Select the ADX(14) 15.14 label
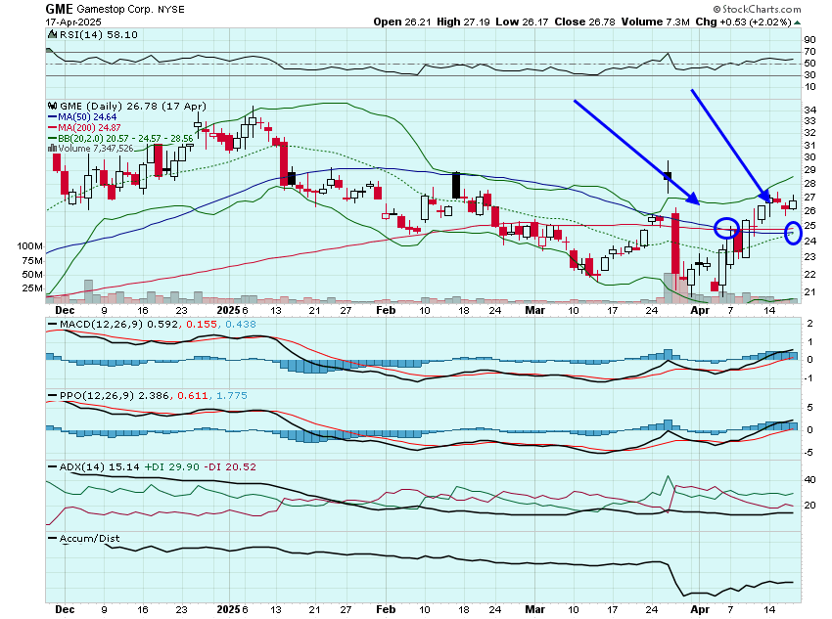Viewport: 832px width, 619px height. click(99, 466)
